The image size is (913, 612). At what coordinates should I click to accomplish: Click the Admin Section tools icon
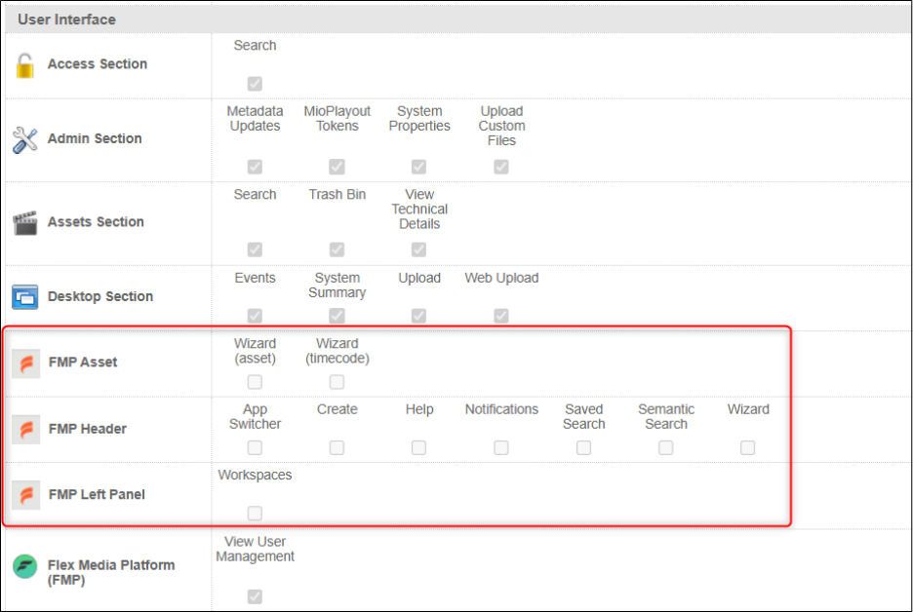(25, 139)
